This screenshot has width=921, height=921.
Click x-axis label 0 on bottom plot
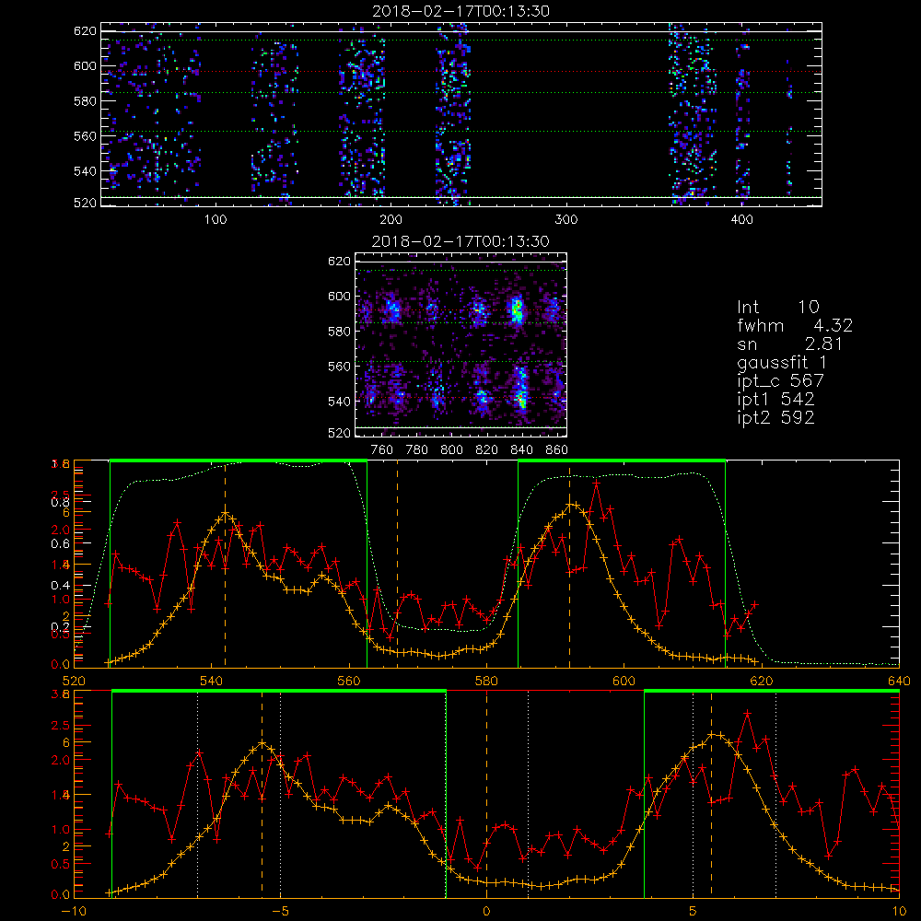point(487,911)
